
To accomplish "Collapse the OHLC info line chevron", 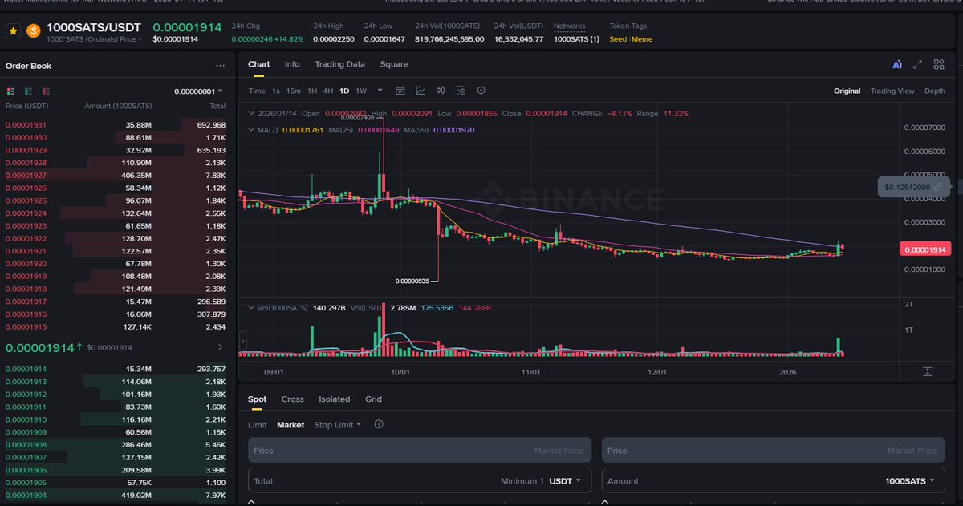I will pos(251,114).
